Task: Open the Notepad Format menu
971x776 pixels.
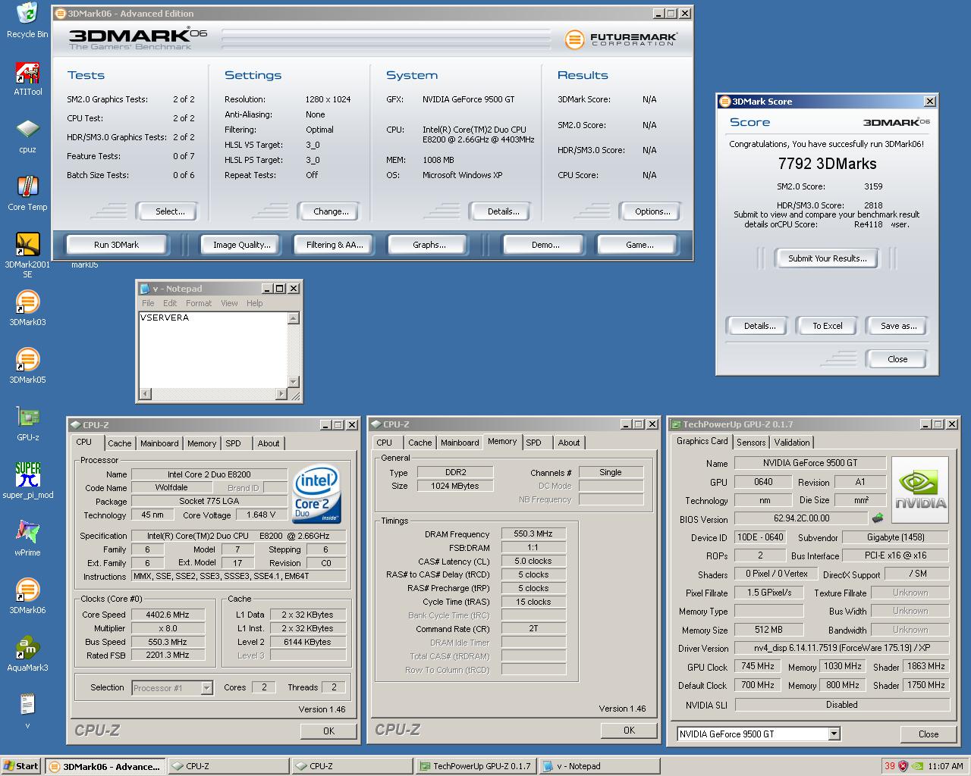Action: (199, 303)
